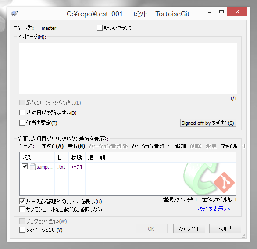The height and width of the screenshot is (249, 257).
Task: Sort by the パス column header
Action: point(37,157)
